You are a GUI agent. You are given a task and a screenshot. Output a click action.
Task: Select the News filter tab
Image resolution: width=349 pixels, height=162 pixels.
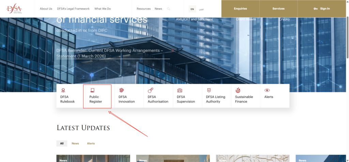pos(75,144)
